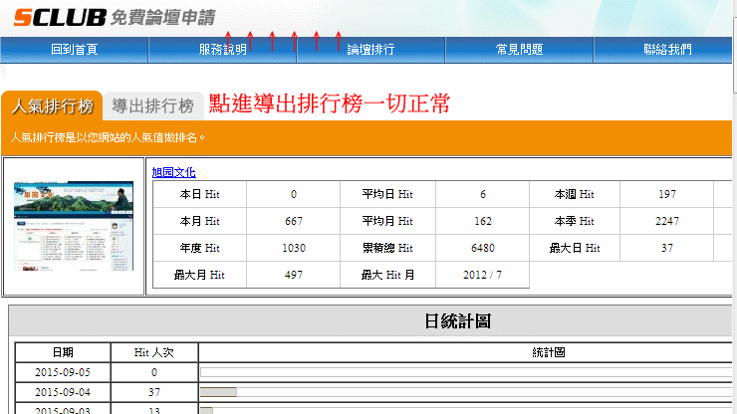
Task: Click the forum screenshot thumbnail
Action: [73, 227]
